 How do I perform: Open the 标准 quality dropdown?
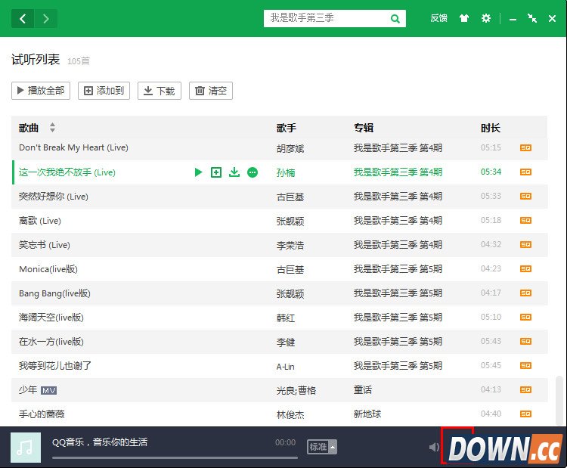click(322, 447)
